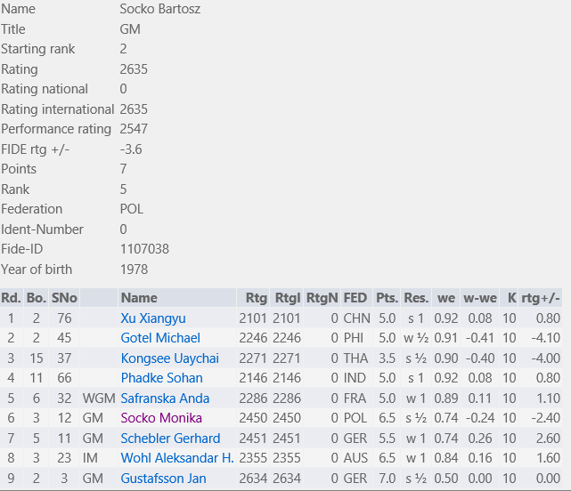Click the FED column header

pyautogui.click(x=356, y=298)
